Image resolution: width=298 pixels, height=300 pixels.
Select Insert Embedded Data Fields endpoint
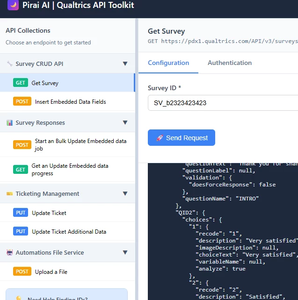coord(67,101)
